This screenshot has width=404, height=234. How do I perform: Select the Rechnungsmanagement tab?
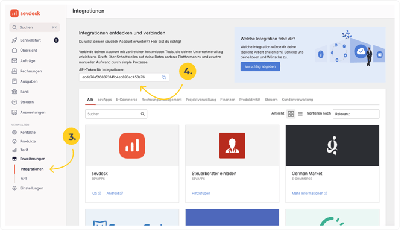pos(162,100)
